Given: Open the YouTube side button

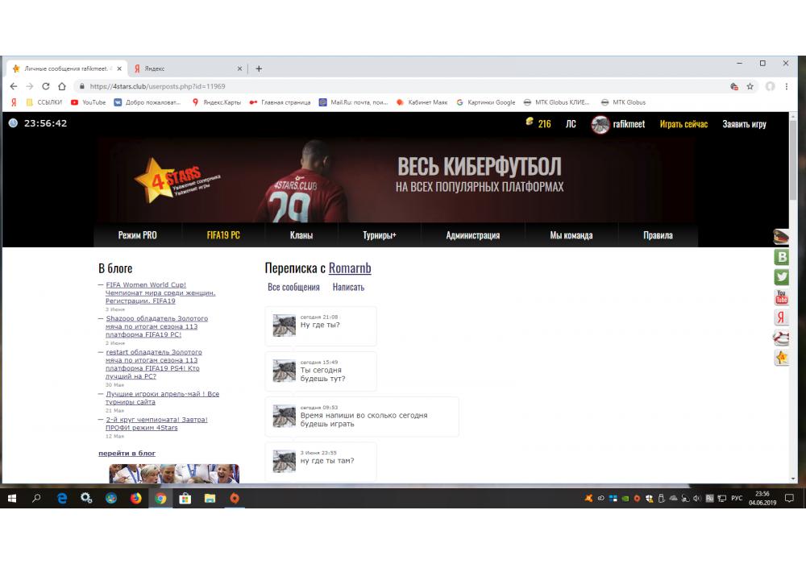Looking at the screenshot, I should tap(781, 297).
